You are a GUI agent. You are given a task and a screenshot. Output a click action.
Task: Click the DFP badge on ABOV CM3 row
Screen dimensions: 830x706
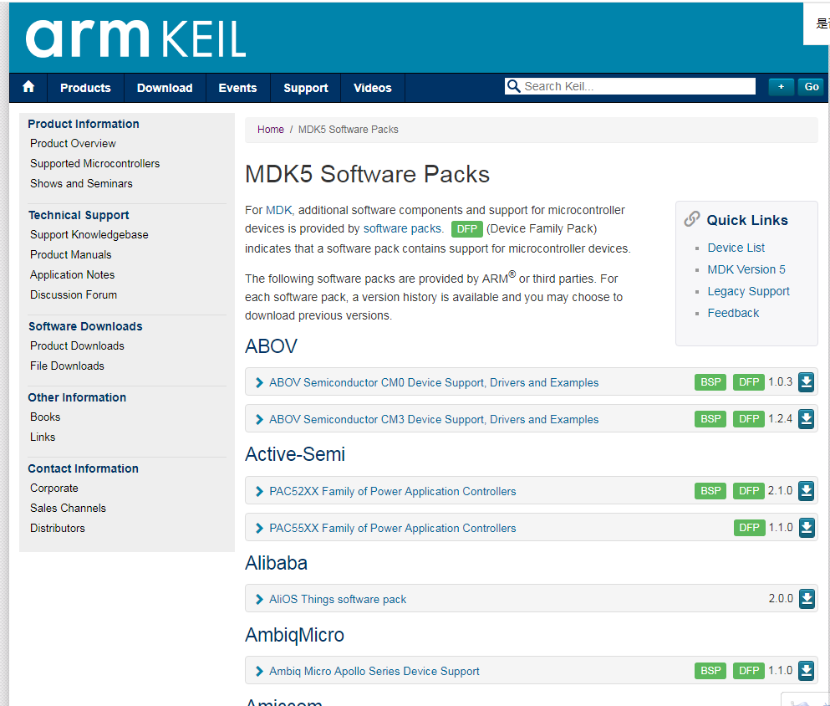pyautogui.click(x=748, y=418)
